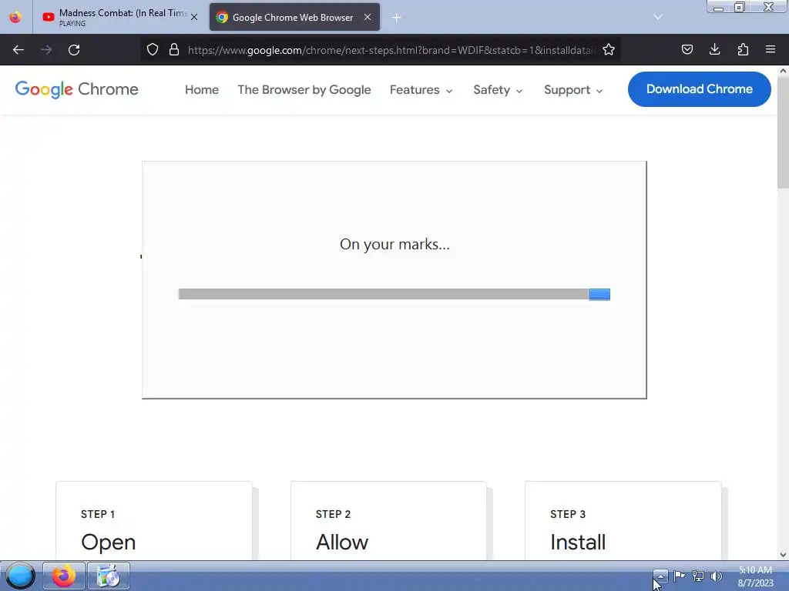The image size is (789, 591).
Task: Click the page vertical scrollbar thumb
Action: tap(783, 133)
